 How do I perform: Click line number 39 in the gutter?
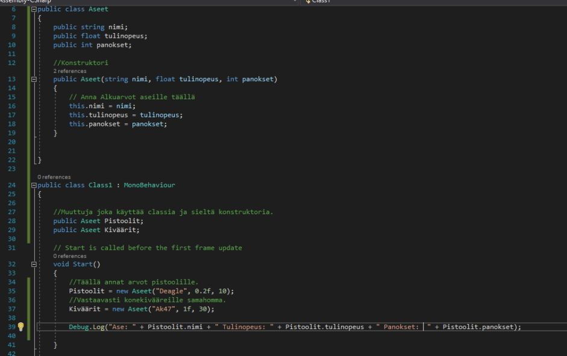tap(11, 327)
